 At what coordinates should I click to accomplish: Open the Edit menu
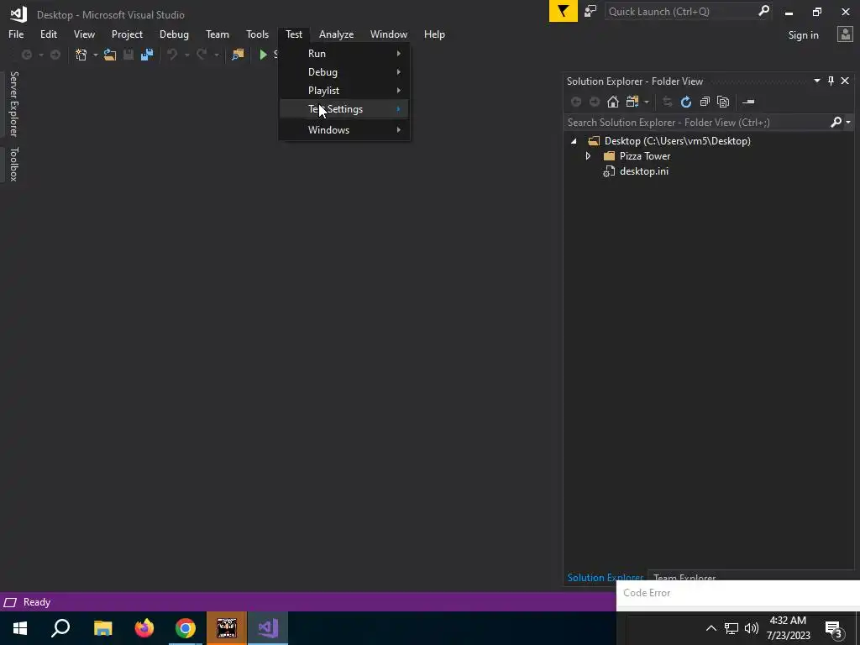(x=48, y=34)
